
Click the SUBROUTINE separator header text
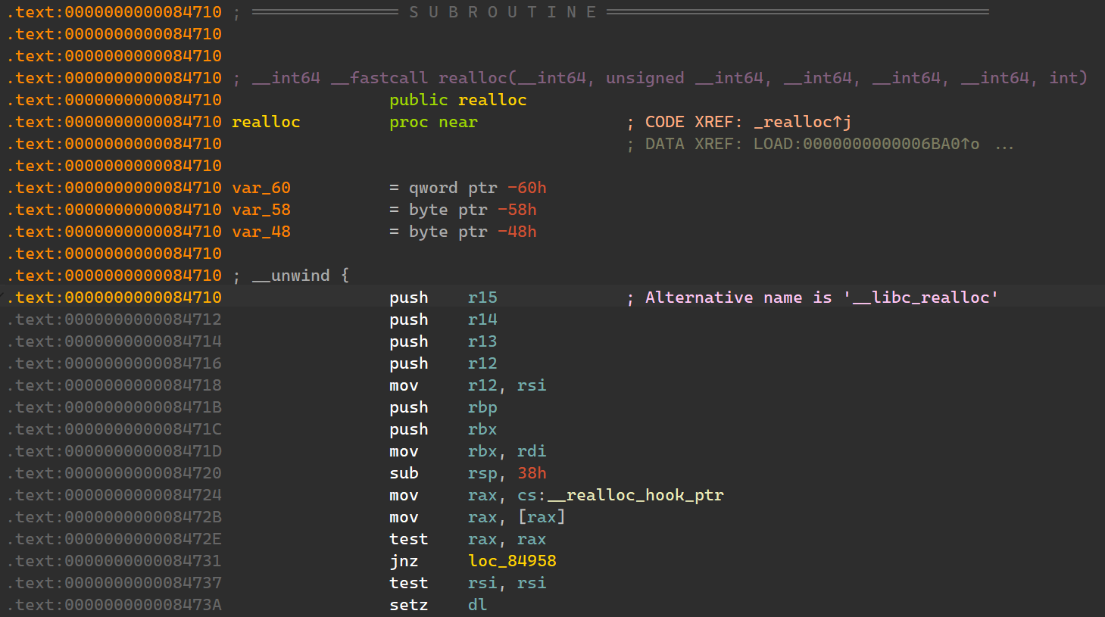pyautogui.click(x=503, y=12)
